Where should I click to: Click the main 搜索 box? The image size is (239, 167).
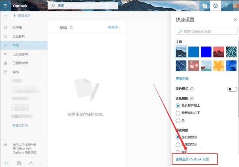click(x=83, y=6)
